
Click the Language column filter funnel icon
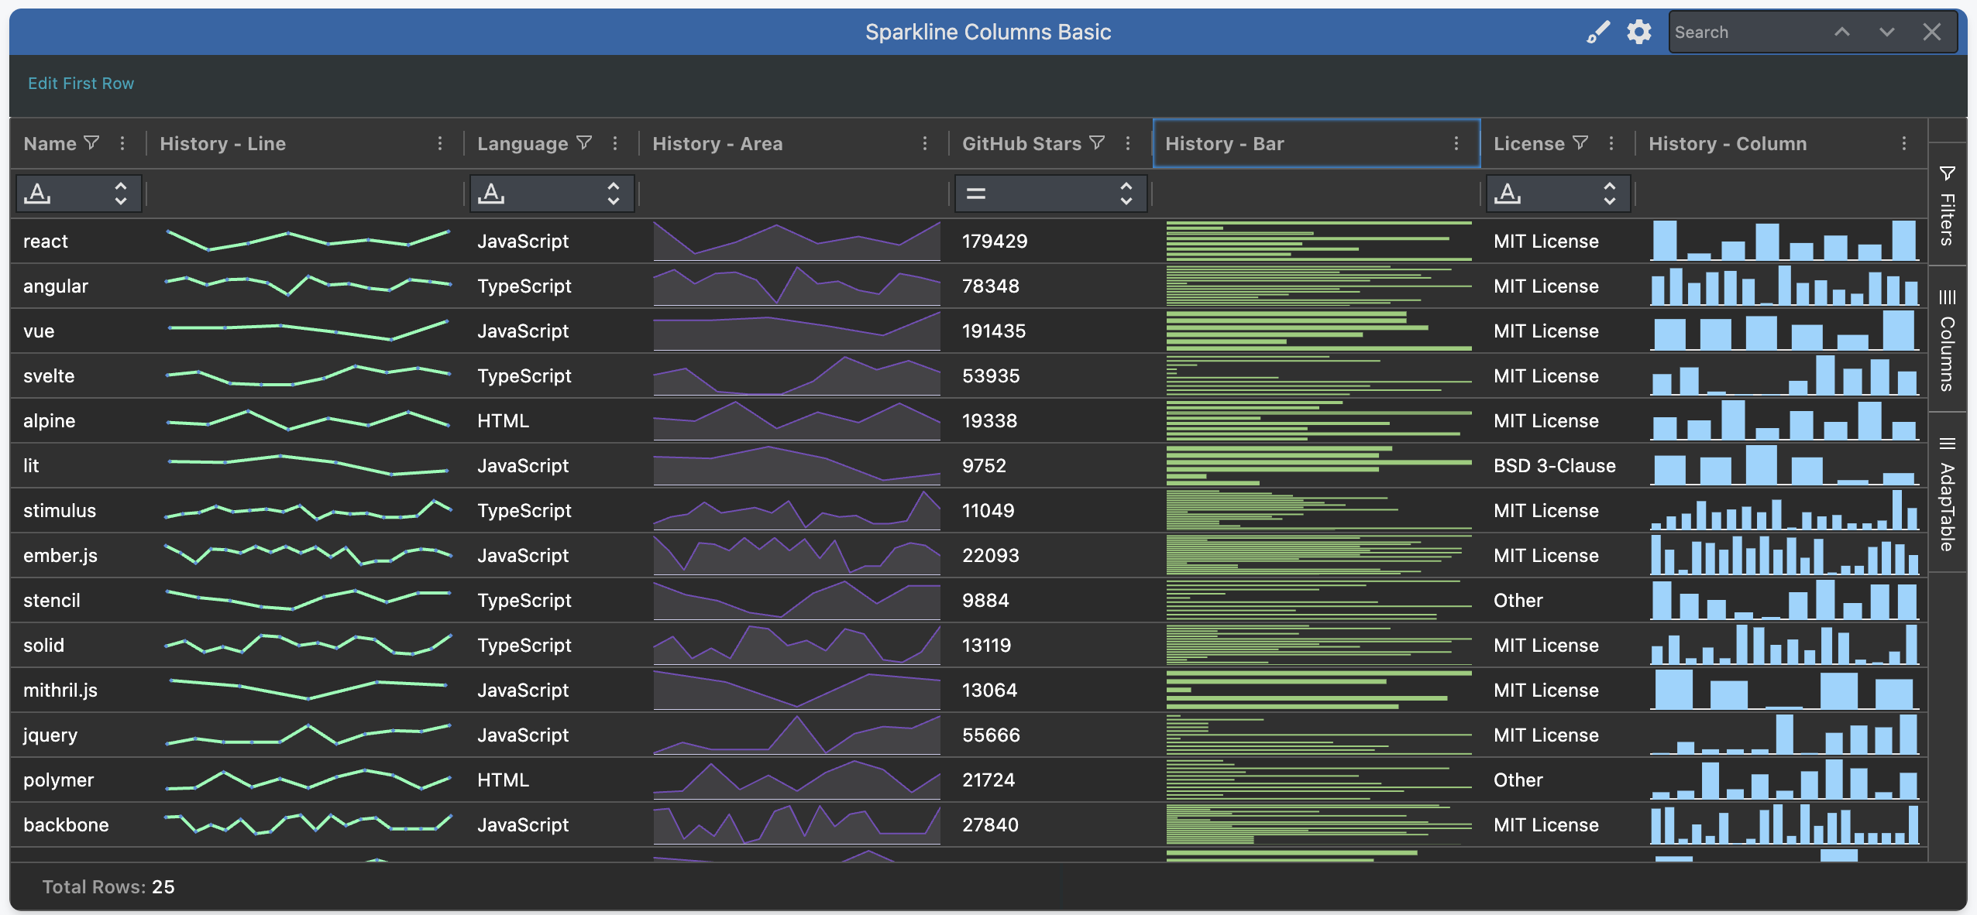(585, 143)
